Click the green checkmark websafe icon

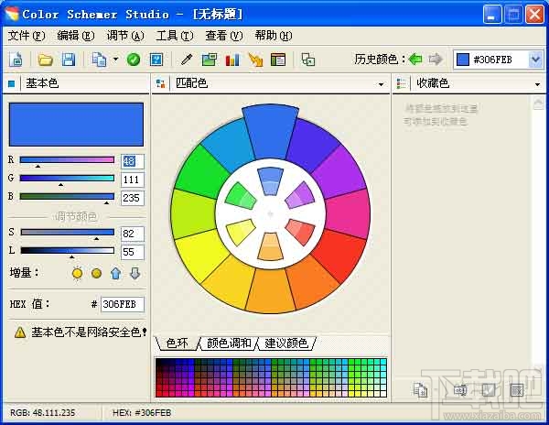click(x=134, y=60)
